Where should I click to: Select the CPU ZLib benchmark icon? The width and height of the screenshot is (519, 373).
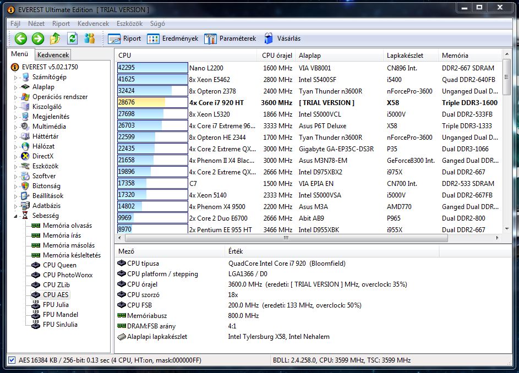point(35,285)
